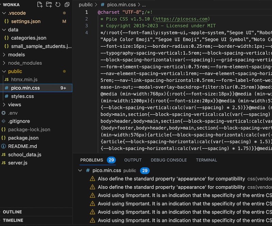Click the @charset "UTF-8" code line
The image size is (272, 226).
[x=125, y=12]
